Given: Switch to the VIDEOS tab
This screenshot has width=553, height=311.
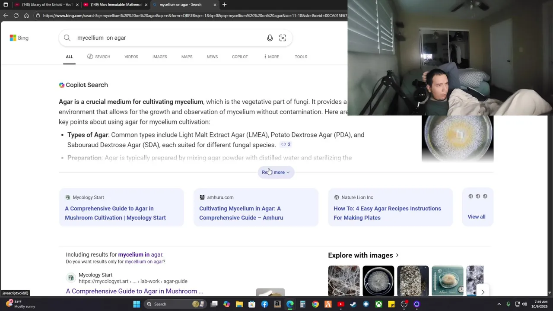Looking at the screenshot, I should click(x=131, y=57).
